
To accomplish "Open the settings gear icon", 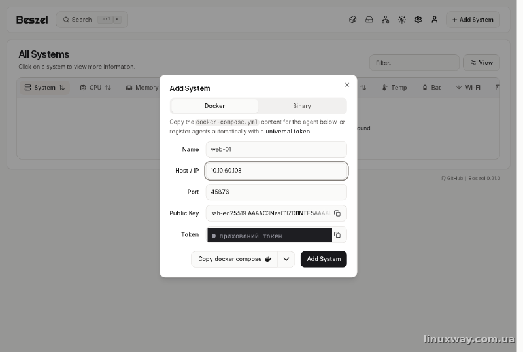I will 418,20.
